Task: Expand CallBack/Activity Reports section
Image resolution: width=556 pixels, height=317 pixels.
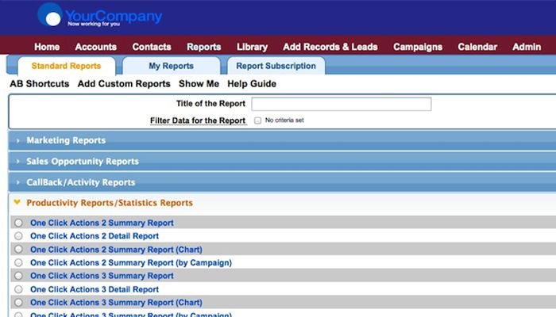Action: 80,182
